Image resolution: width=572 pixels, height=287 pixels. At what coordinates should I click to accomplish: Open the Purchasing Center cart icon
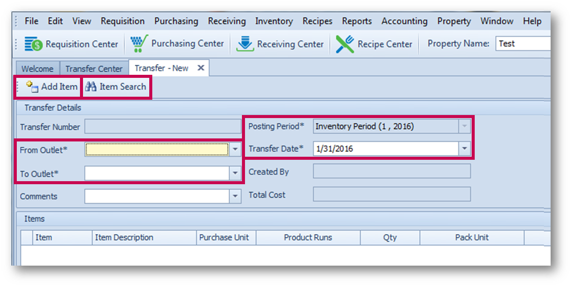pyautogui.click(x=138, y=44)
